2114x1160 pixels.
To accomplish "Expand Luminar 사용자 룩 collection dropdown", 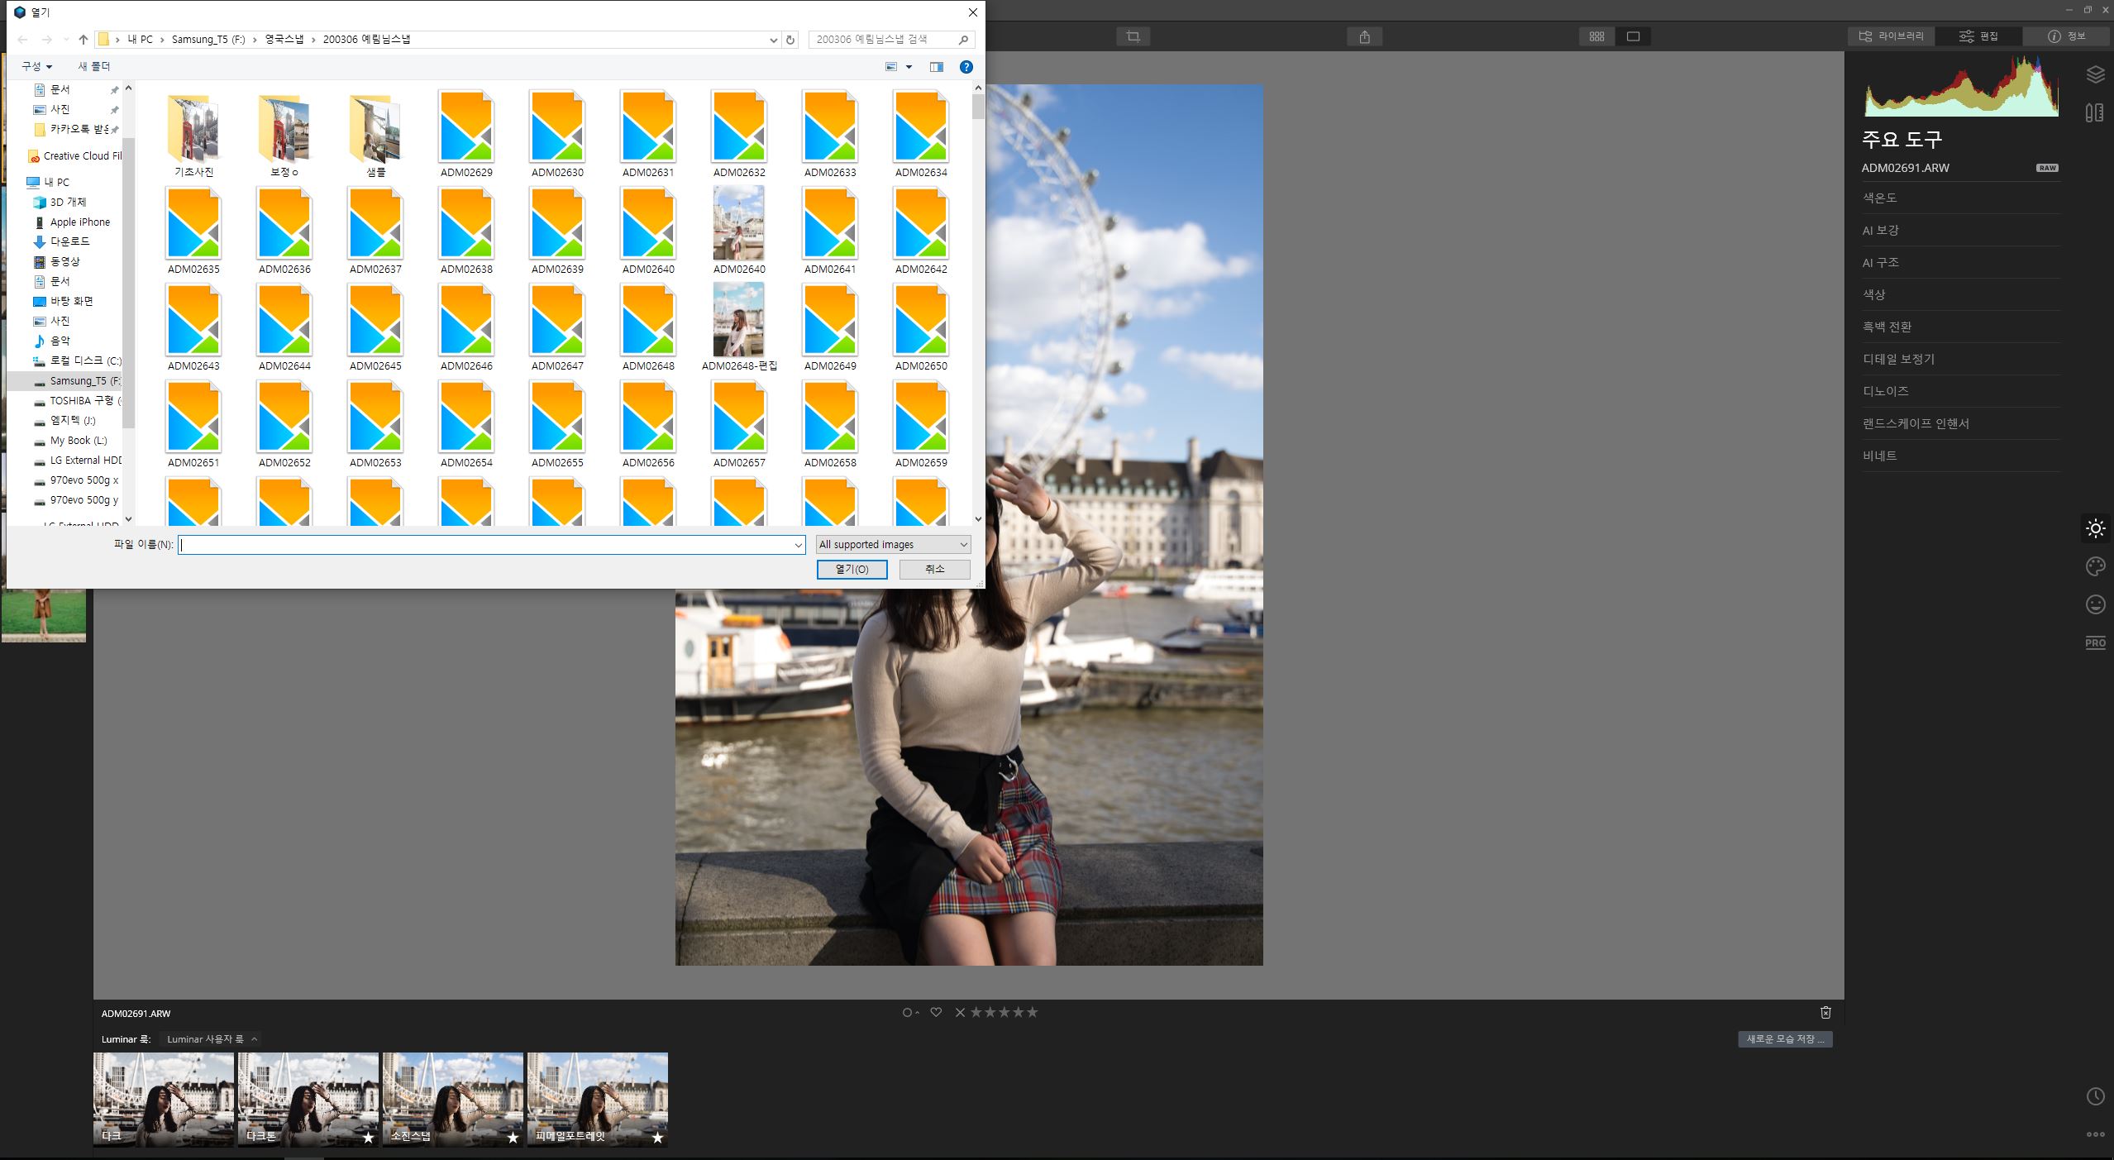I will coord(212,1039).
